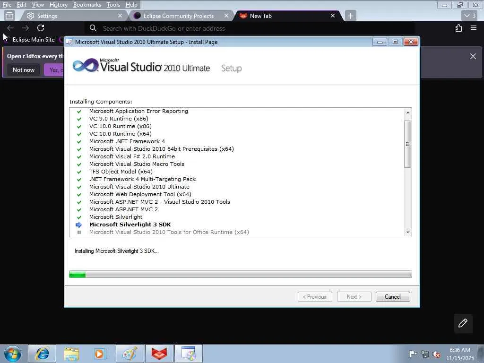Click the network tray icon

click(x=425, y=354)
